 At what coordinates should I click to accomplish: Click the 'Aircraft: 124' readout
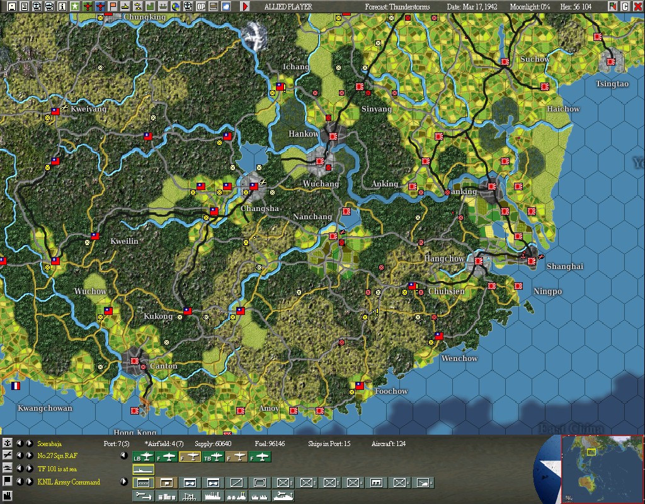[388, 444]
